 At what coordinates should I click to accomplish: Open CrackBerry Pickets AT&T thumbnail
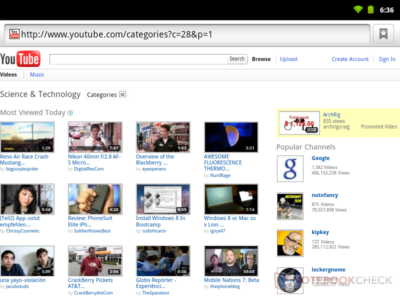(95, 261)
